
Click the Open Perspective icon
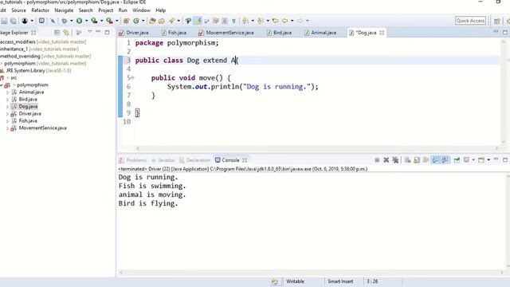(497, 21)
